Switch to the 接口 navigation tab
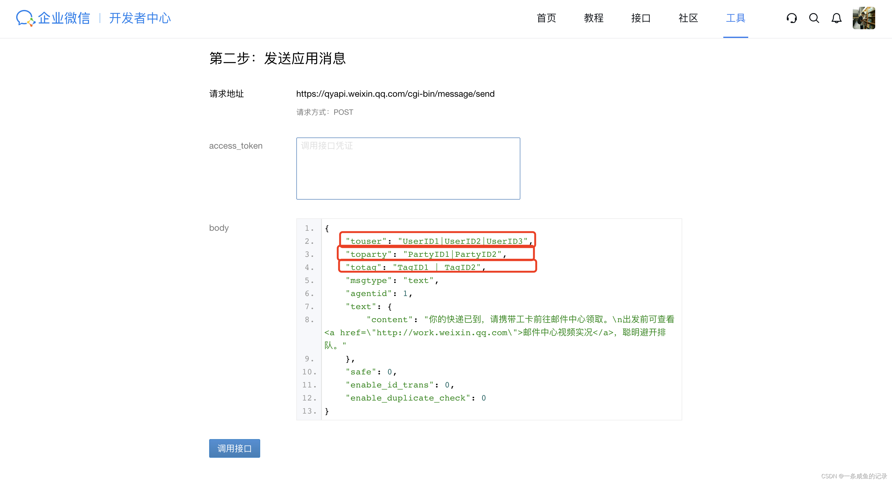This screenshot has height=482, width=892. 641,18
